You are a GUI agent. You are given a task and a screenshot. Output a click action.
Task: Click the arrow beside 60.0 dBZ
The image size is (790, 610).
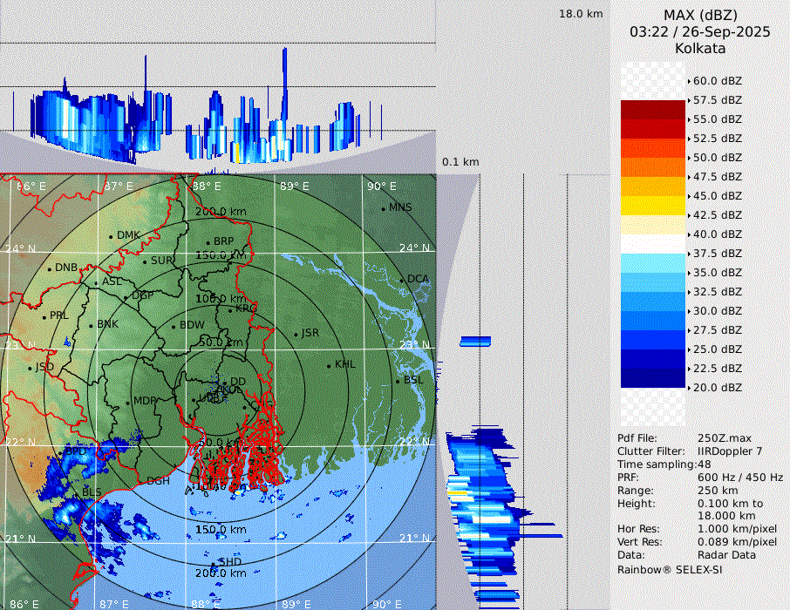(x=689, y=81)
